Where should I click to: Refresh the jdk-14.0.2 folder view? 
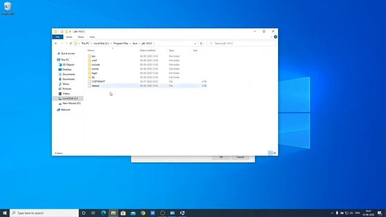coord(201,43)
